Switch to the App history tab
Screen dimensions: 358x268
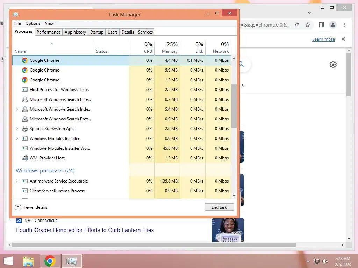tap(76, 32)
